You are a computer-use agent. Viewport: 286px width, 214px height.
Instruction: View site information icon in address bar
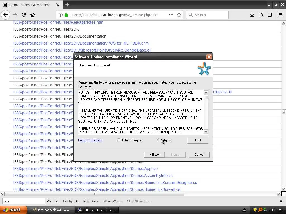click(x=61, y=15)
